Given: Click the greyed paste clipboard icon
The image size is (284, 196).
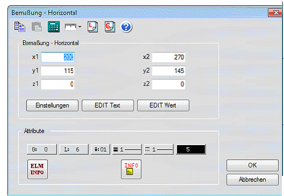Looking at the screenshot, I should (37, 27).
